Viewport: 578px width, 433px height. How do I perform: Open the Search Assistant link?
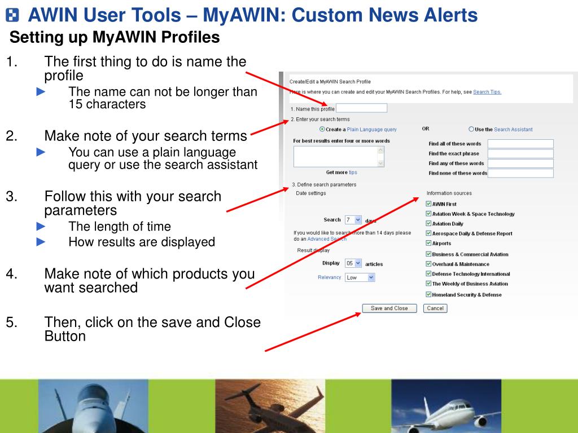(x=513, y=130)
